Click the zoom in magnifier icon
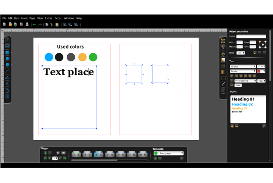This screenshot has height=183, width=273. click(x=64, y=24)
